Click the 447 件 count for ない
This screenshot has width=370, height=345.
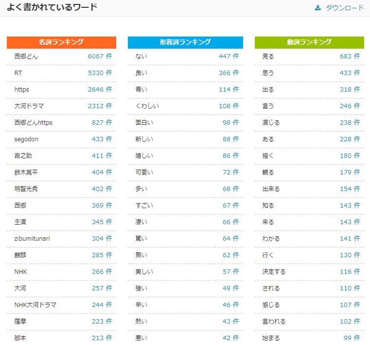click(229, 56)
